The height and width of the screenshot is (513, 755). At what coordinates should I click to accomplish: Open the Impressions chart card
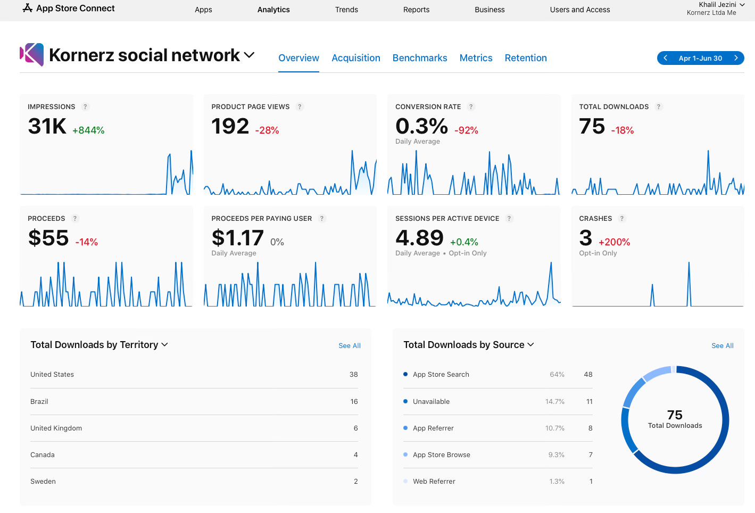(106, 145)
